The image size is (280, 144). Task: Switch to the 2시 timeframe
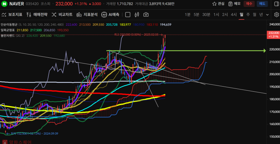pos(225,14)
